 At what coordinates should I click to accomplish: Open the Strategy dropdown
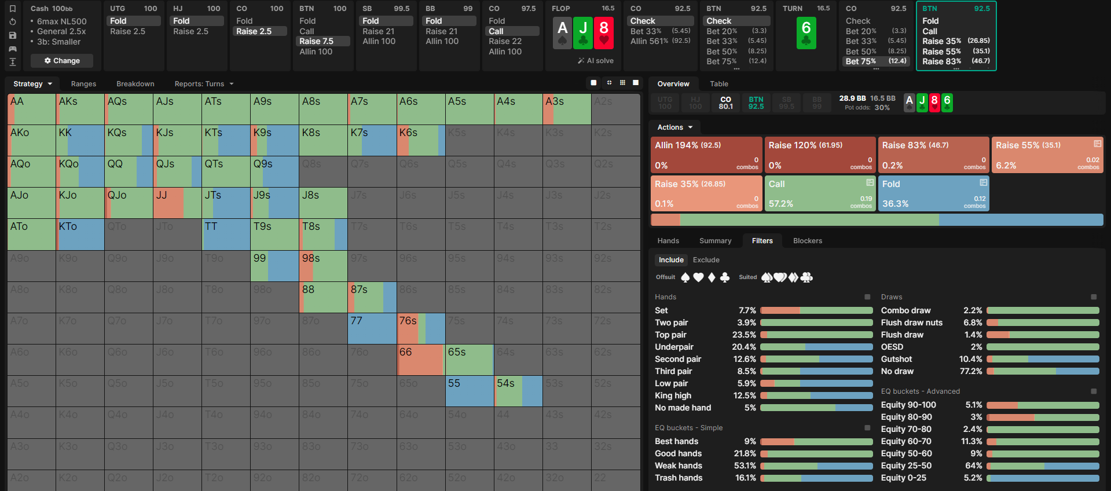point(32,84)
